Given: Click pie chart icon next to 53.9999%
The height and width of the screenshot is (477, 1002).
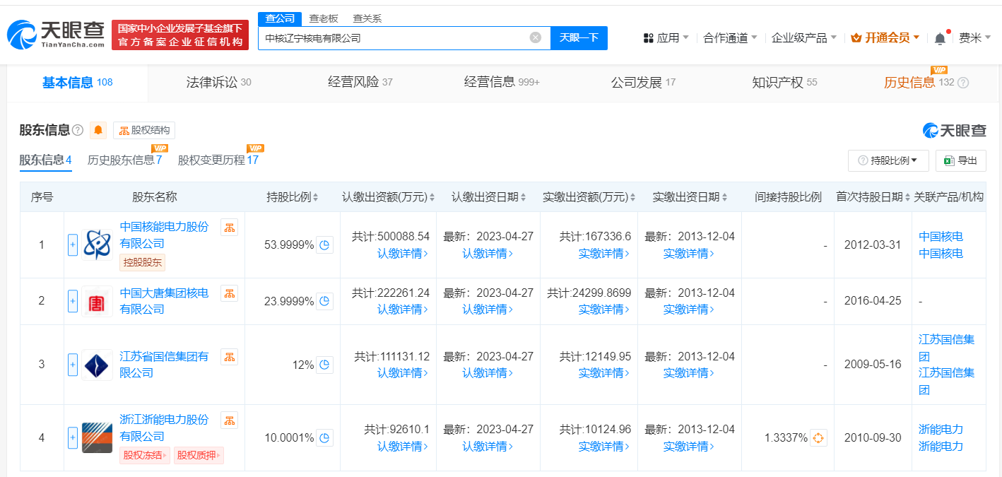Looking at the screenshot, I should [x=324, y=245].
